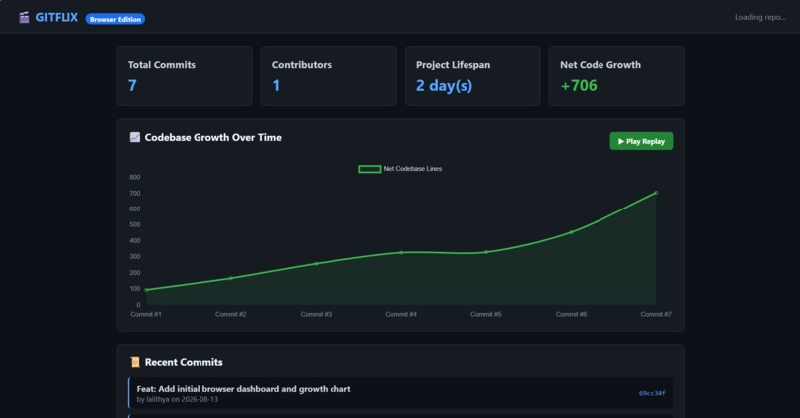Click the Commit #4 x-axis label
This screenshot has width=800, height=418.
[x=401, y=314]
